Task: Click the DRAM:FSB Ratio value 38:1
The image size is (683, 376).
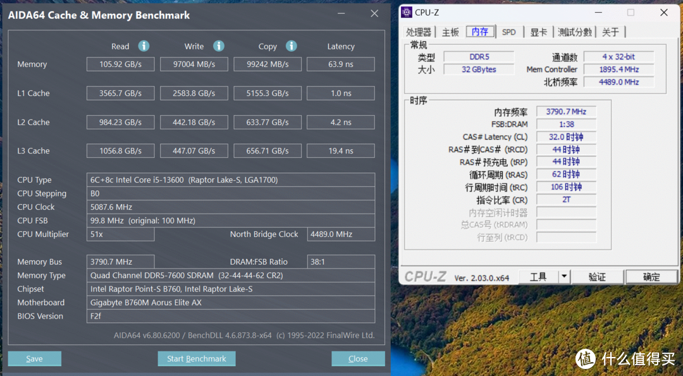Action: pos(341,262)
